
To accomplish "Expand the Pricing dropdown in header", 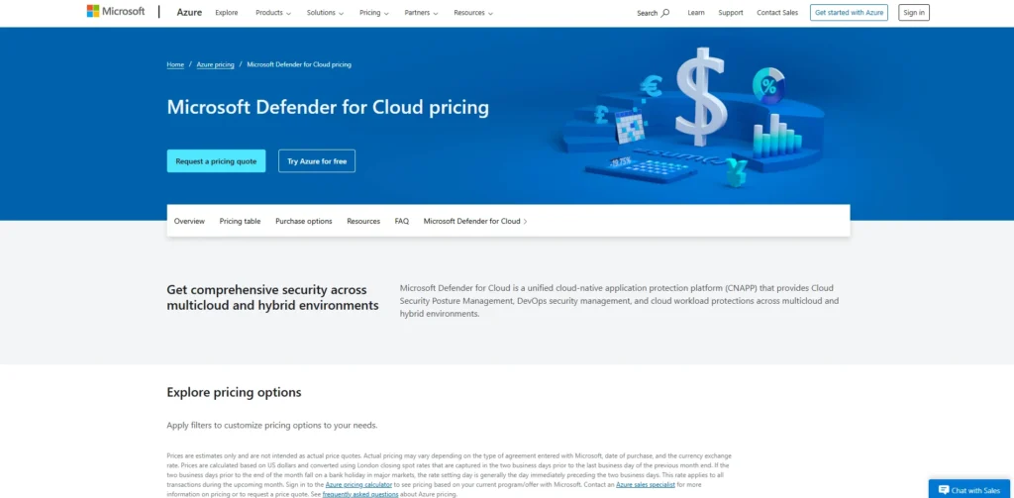I will point(374,13).
